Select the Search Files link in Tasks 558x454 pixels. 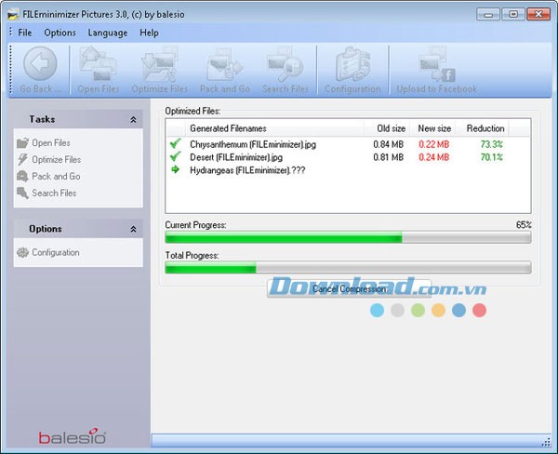[x=54, y=193]
